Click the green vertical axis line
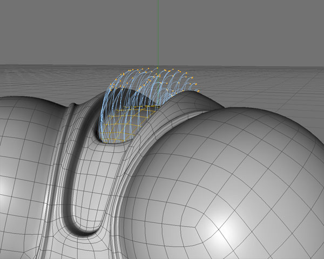This screenshot has height=259, width=324. [x=158, y=33]
